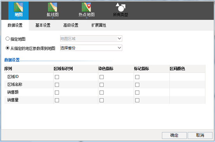Select the 地图 chart type icon
The image size is (215, 142).
coord(18,7)
